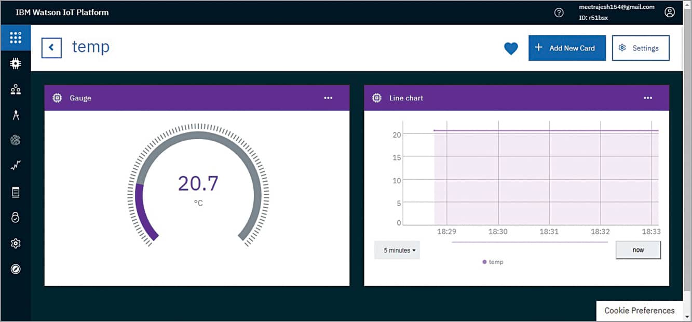Open the Boards grid menu
Image resolution: width=692 pixels, height=322 pixels.
coord(16,37)
